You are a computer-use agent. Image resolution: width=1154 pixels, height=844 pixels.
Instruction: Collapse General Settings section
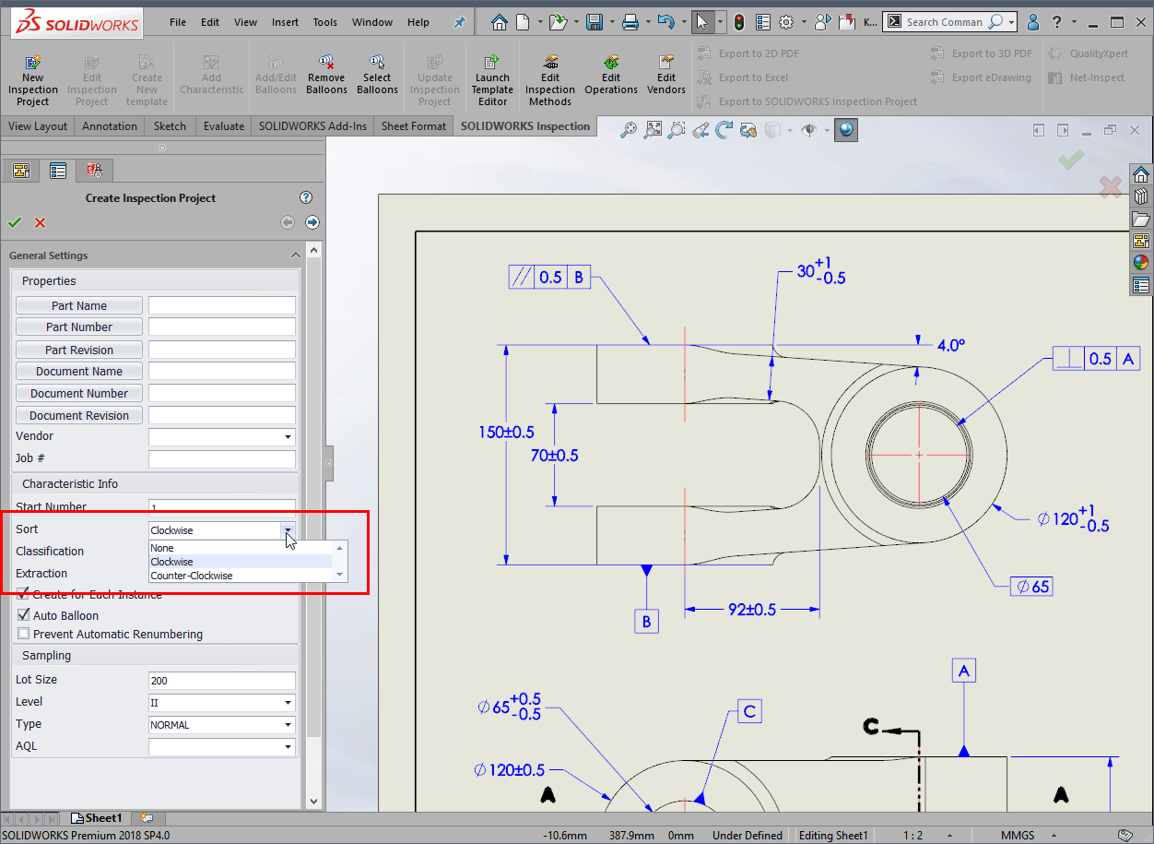(295, 256)
